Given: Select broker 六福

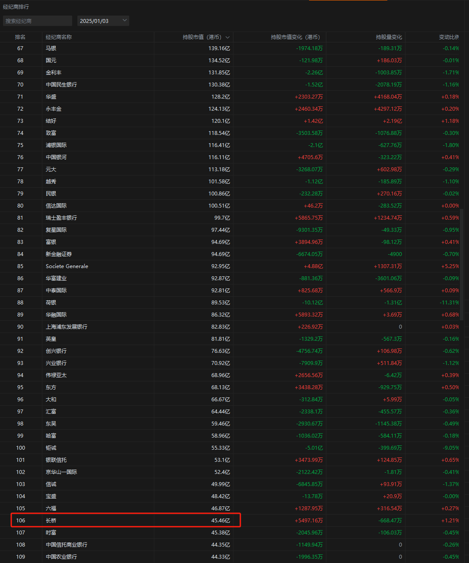Looking at the screenshot, I should point(51,509).
